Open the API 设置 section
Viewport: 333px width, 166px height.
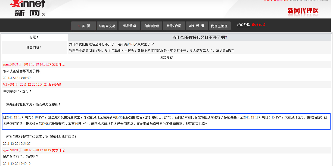197,26
